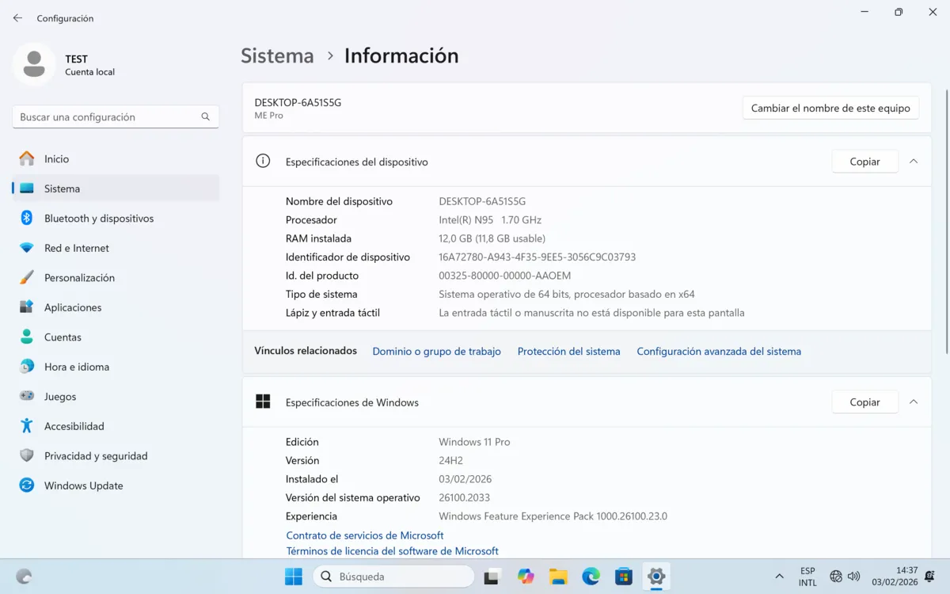
Task: Launch File Explorer from taskbar
Action: 558,577
